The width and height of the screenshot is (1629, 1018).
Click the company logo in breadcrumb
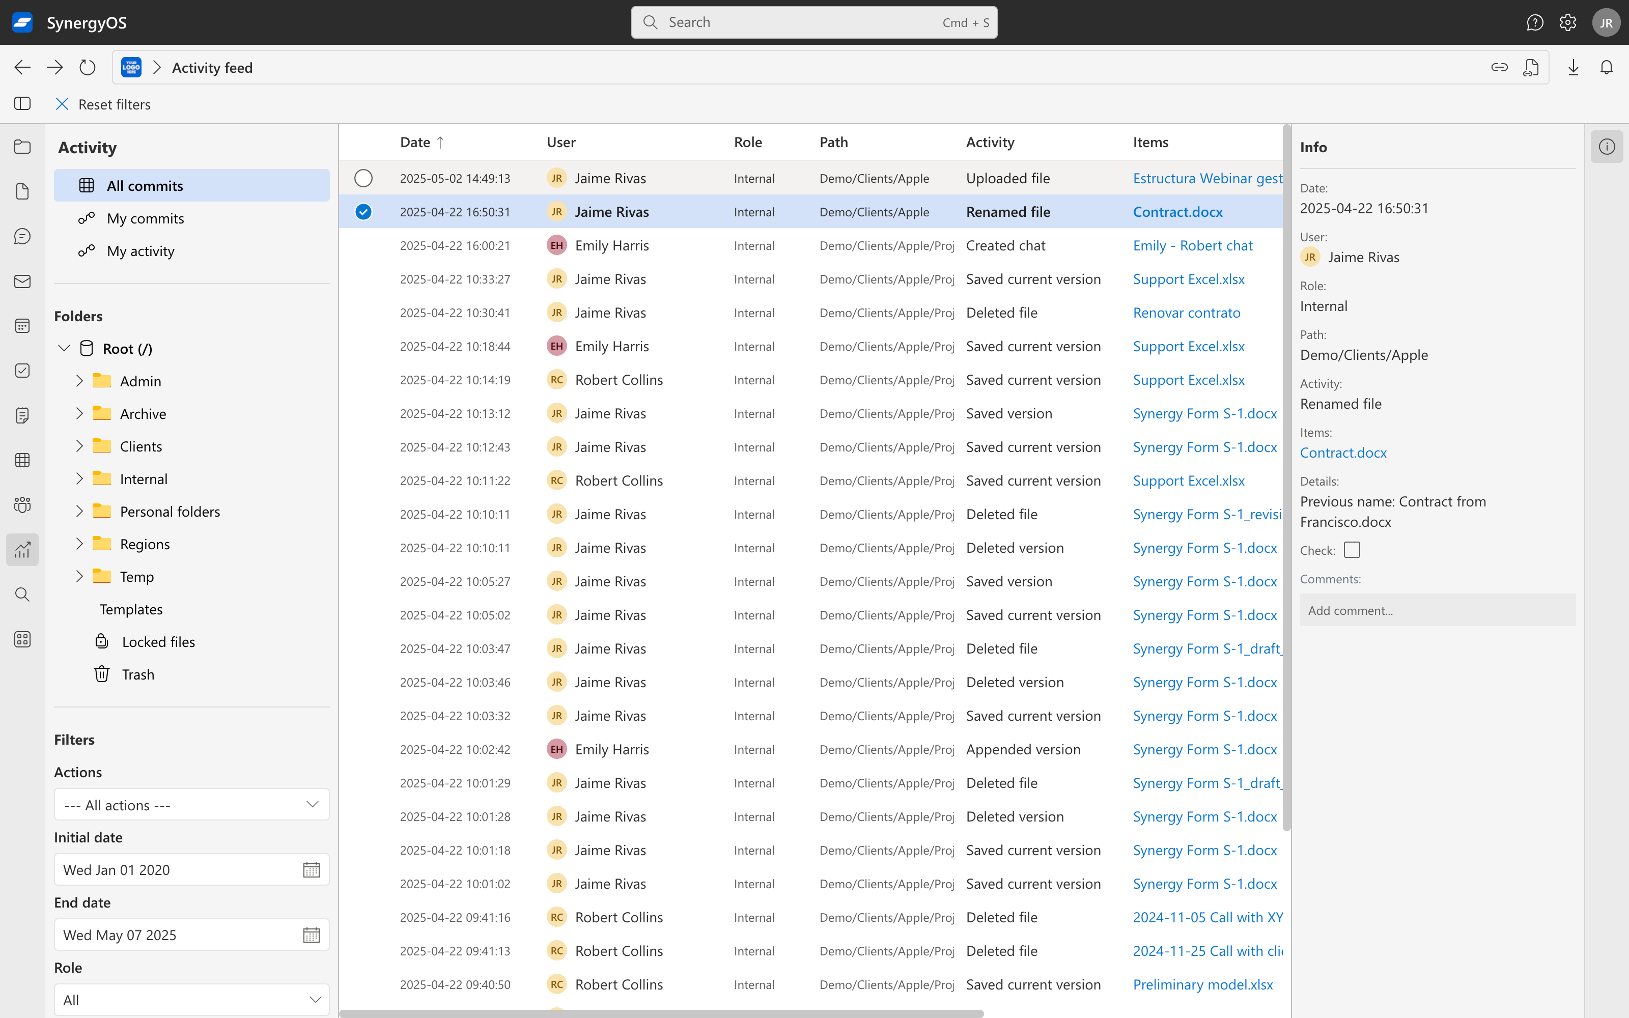[131, 67]
